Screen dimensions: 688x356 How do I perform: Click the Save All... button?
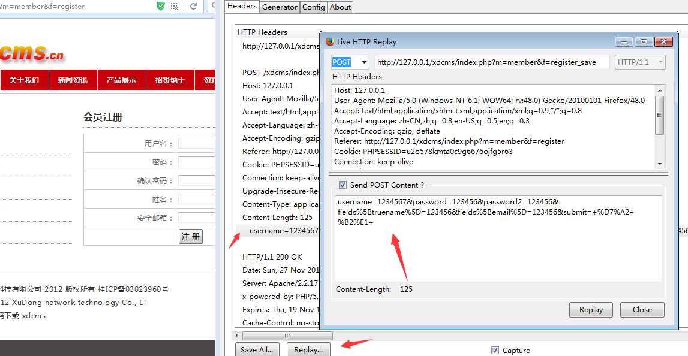(x=257, y=349)
